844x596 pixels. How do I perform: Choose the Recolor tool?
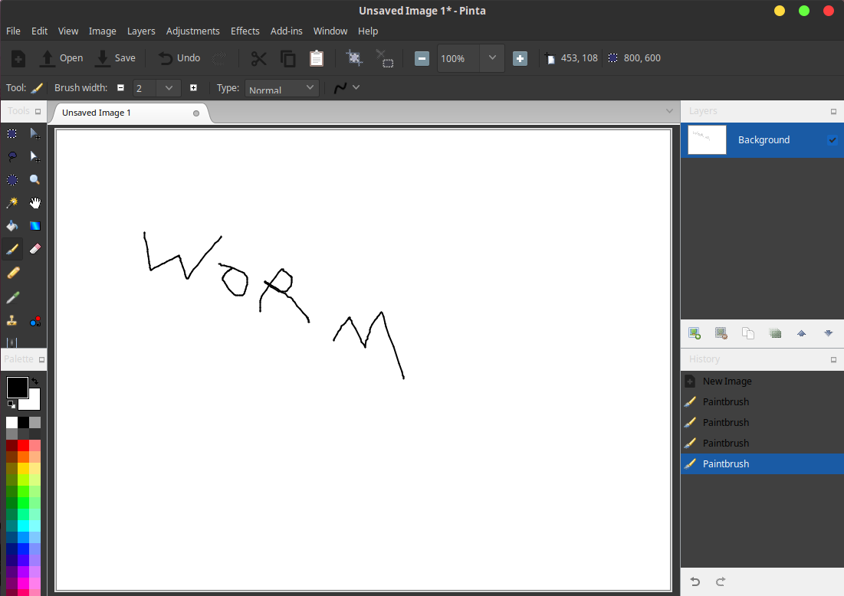click(x=35, y=322)
